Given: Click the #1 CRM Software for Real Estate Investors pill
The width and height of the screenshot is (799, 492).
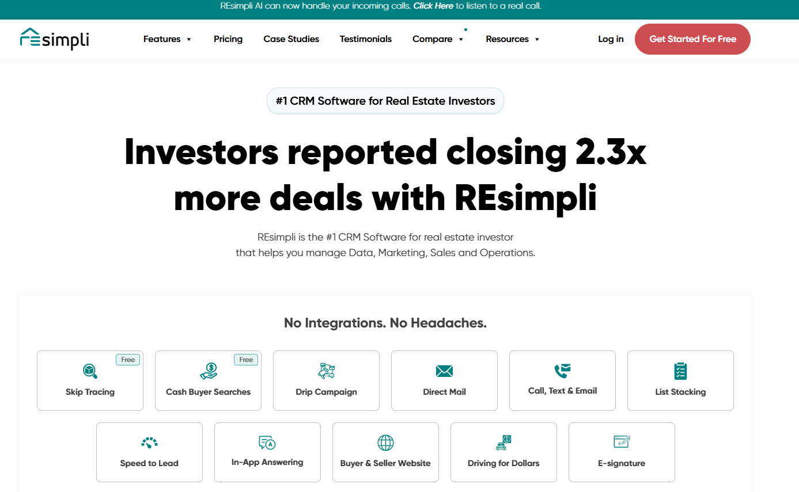Looking at the screenshot, I should click(385, 101).
